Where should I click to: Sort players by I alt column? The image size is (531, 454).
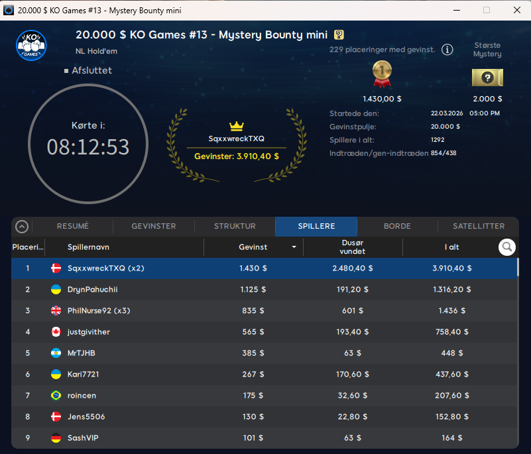tap(451, 247)
